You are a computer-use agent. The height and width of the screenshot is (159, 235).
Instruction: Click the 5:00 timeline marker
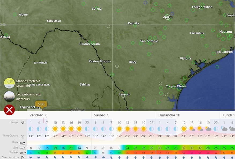(41, 104)
